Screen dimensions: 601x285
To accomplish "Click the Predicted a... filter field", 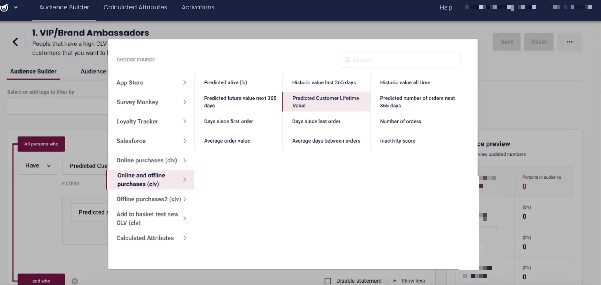I will 90,212.
